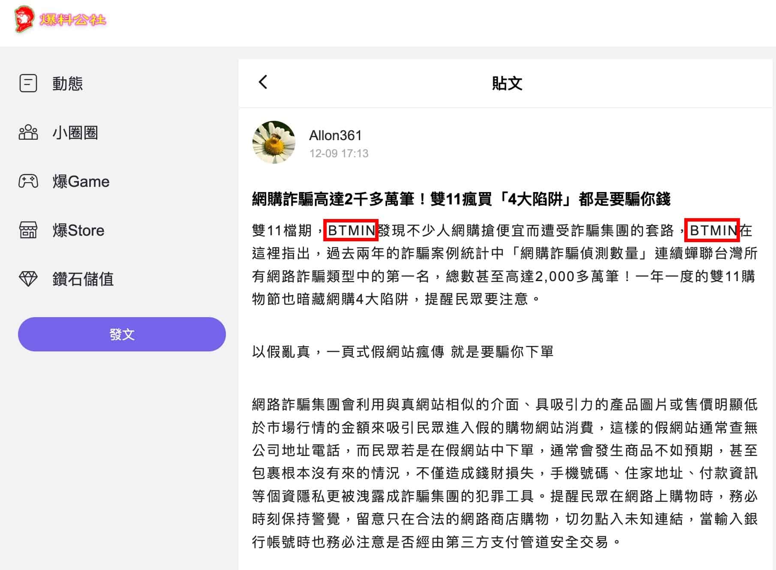776x570 pixels.
Task: Open 小圈圈 in the sidebar
Action: pyautogui.click(x=75, y=132)
